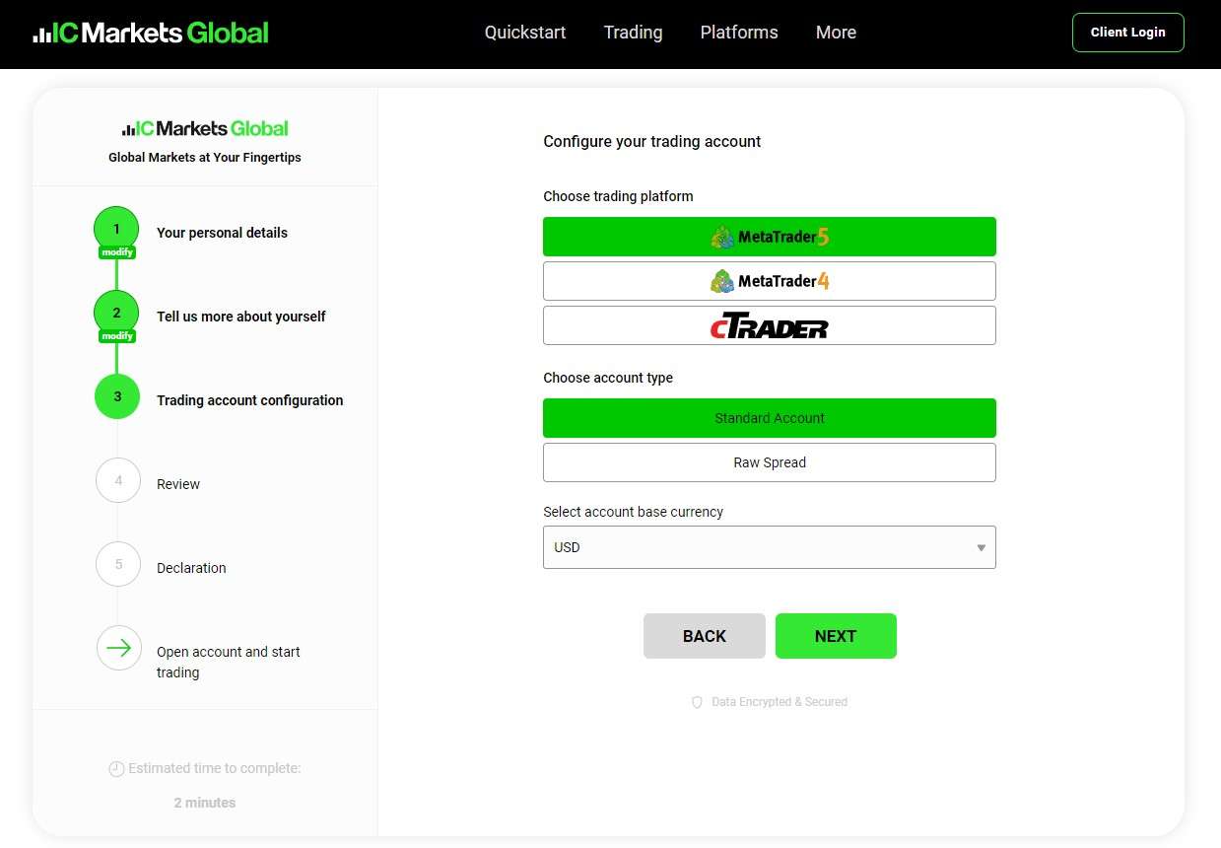Click the clock icon beside estimated time
The image size is (1221, 848).
(116, 769)
